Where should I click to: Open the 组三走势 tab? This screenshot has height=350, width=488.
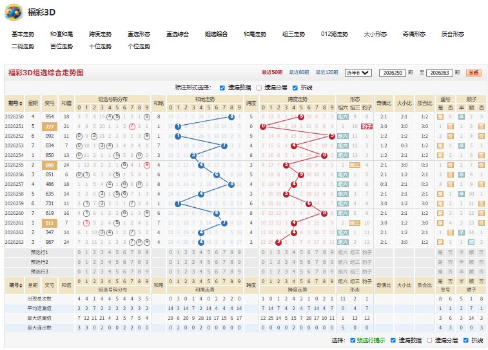coord(293,34)
